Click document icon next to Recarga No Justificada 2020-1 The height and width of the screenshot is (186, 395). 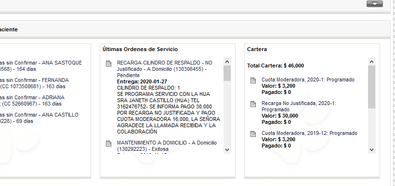tap(253, 104)
